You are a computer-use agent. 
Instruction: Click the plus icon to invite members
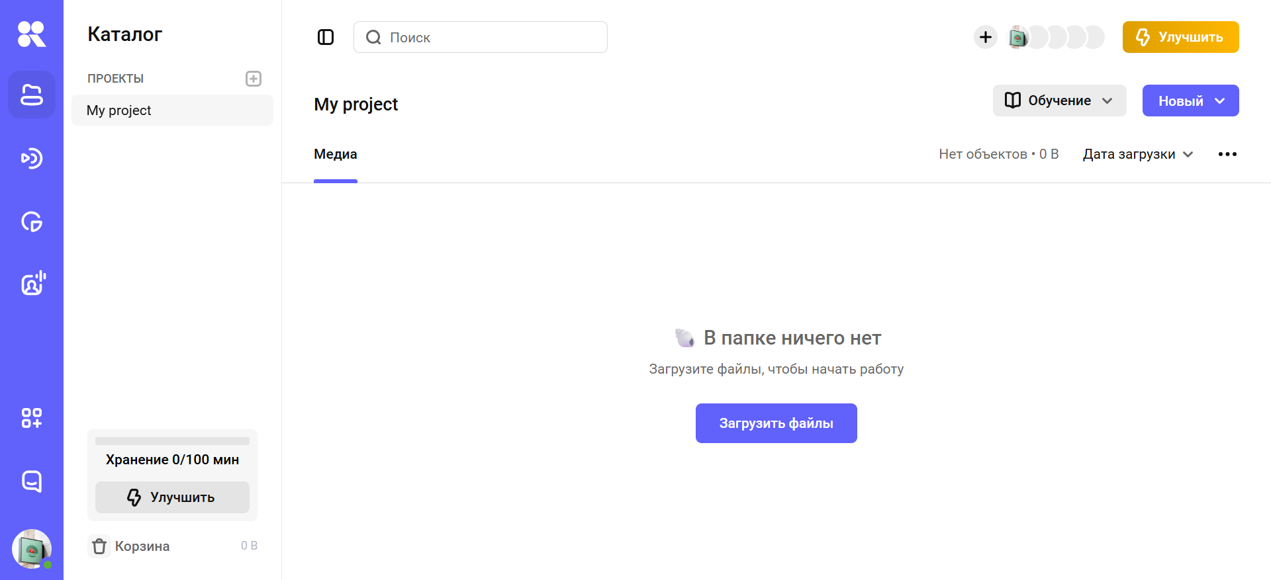point(985,37)
